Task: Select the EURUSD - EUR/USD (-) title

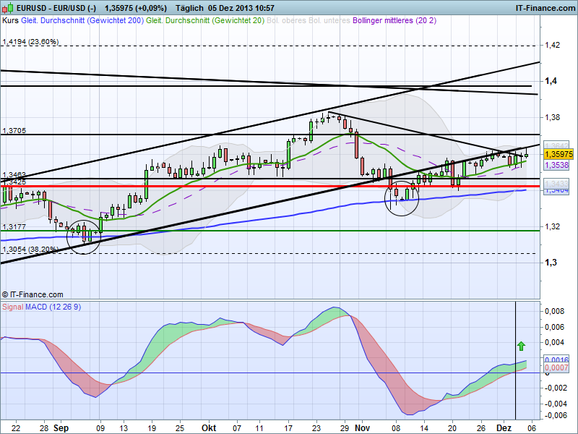Action: tap(56, 8)
